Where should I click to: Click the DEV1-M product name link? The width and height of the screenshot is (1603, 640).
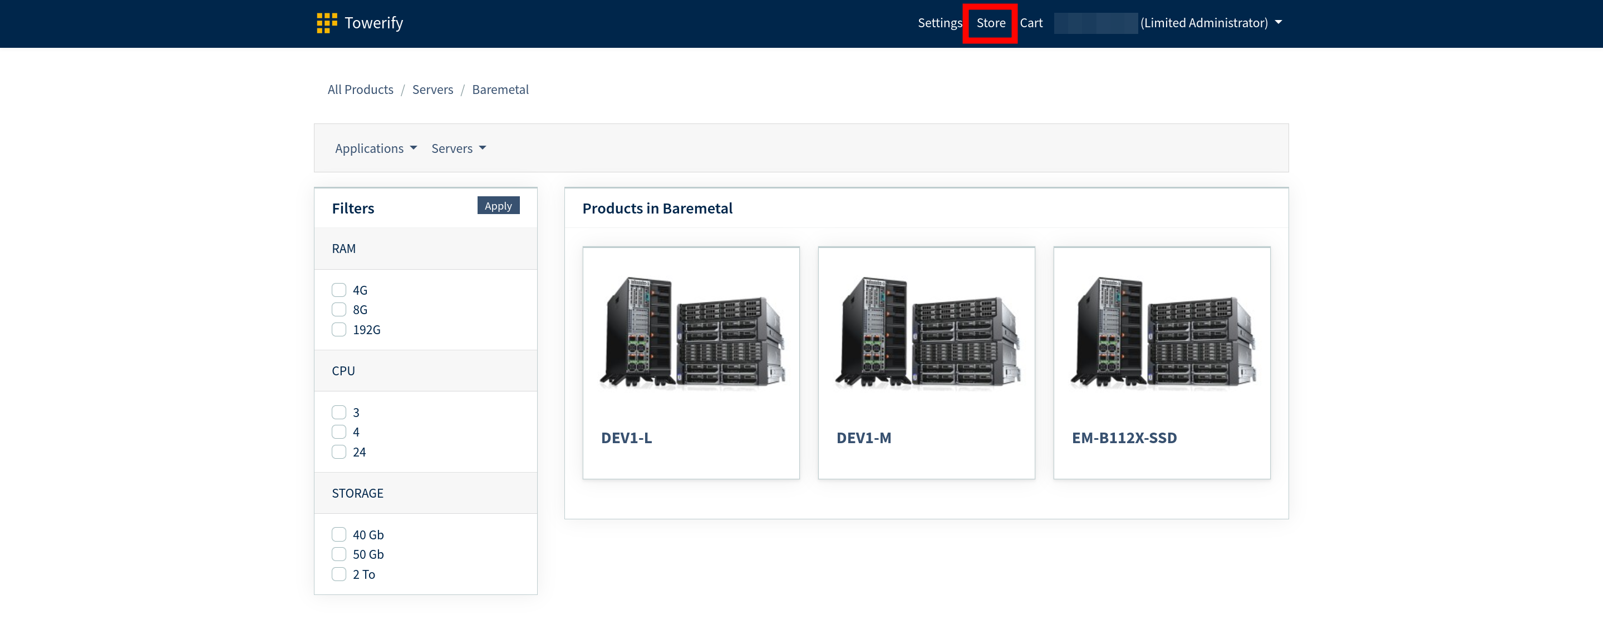[863, 438]
